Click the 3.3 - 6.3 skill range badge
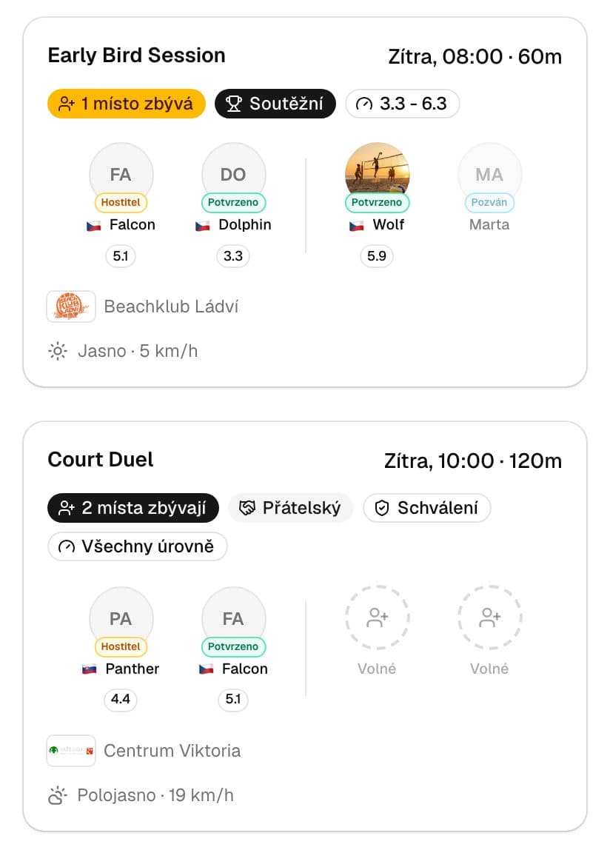Viewport: 610px width, 850px height. point(402,104)
